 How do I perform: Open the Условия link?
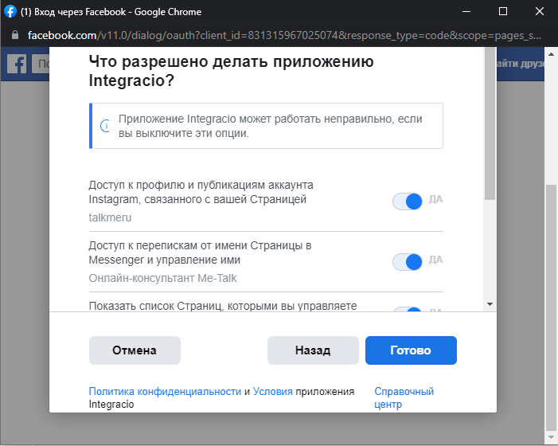pos(273,392)
